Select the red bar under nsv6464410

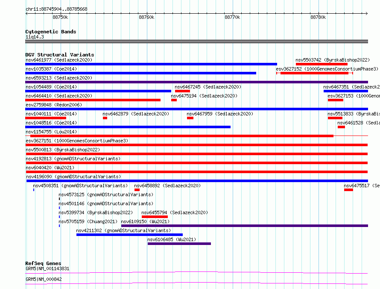click(x=93, y=100)
